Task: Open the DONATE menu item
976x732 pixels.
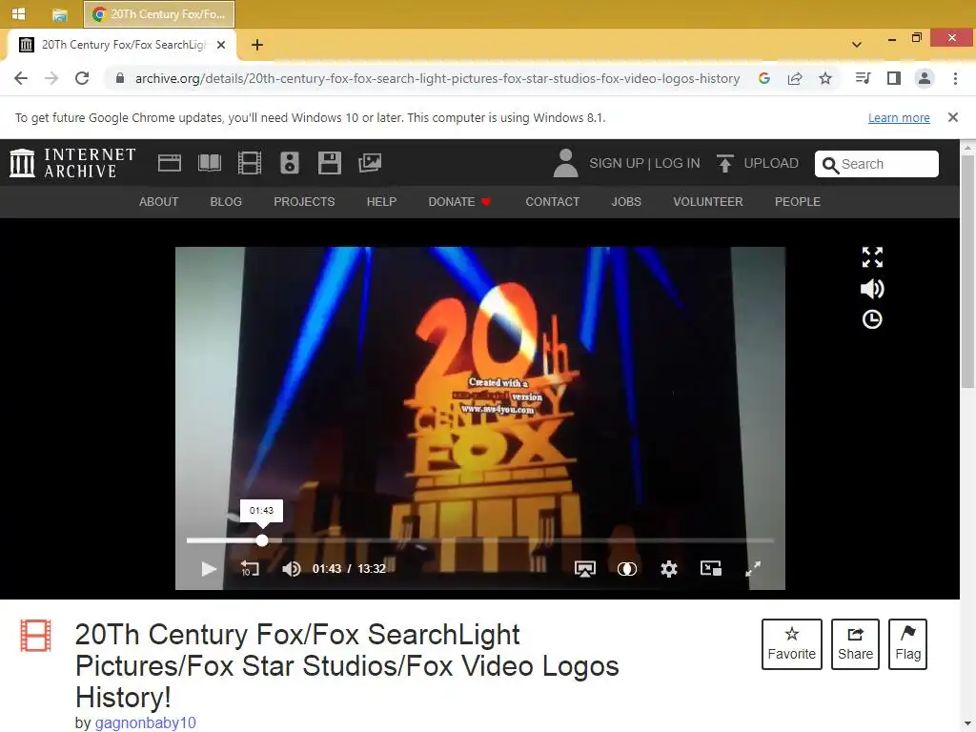Action: pyautogui.click(x=459, y=202)
